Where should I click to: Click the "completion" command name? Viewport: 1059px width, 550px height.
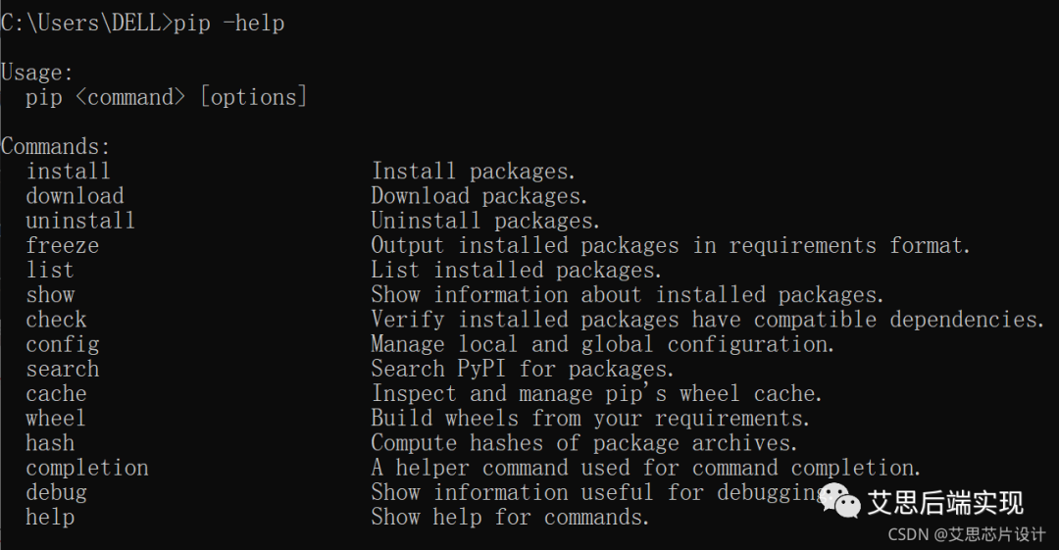87,468
